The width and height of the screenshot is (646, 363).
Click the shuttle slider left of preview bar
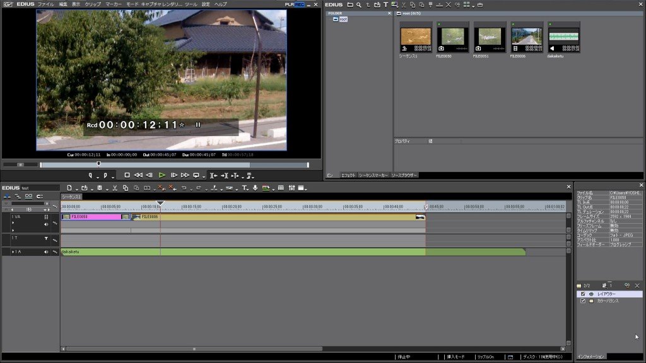click(20, 164)
